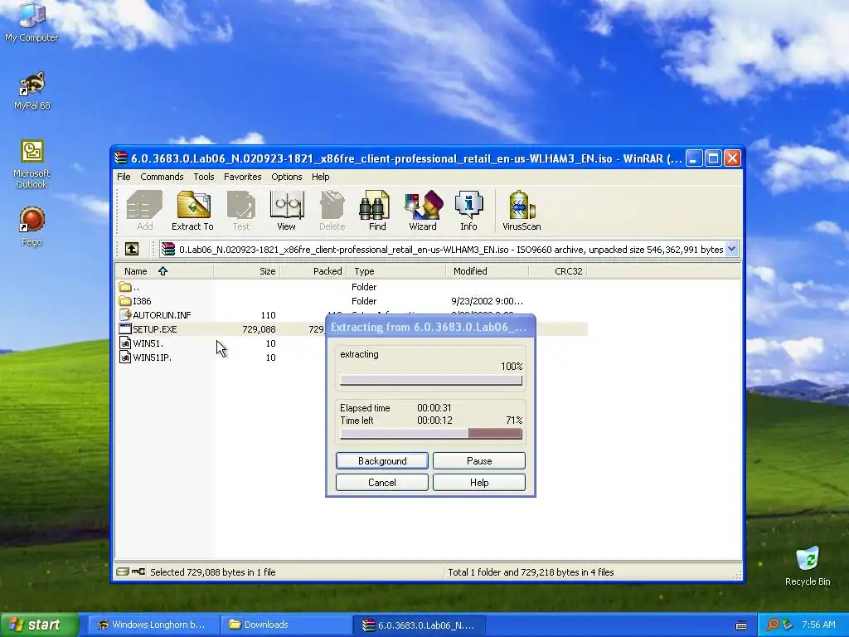
Task: Click the I386 modified date 9/23/2002
Action: pos(488,301)
